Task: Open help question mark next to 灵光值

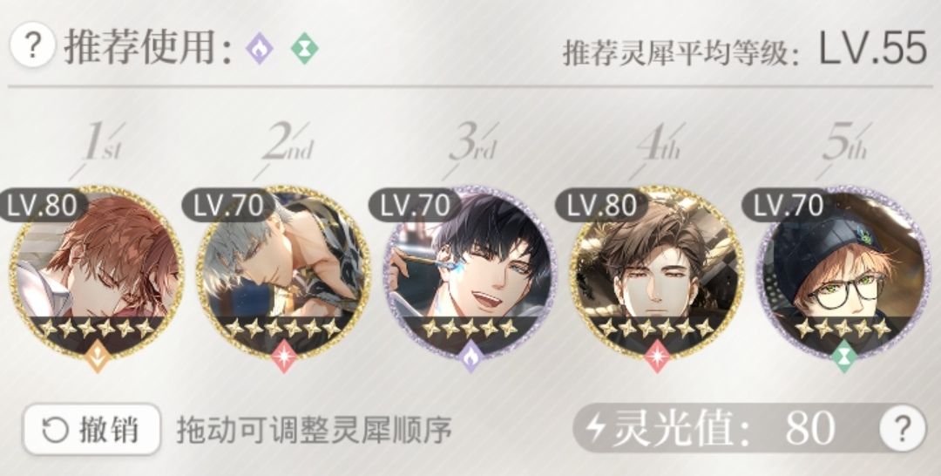Action: click(x=903, y=429)
